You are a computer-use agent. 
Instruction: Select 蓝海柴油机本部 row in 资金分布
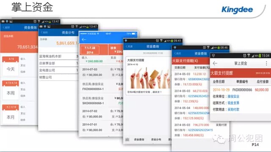pos(58,56)
